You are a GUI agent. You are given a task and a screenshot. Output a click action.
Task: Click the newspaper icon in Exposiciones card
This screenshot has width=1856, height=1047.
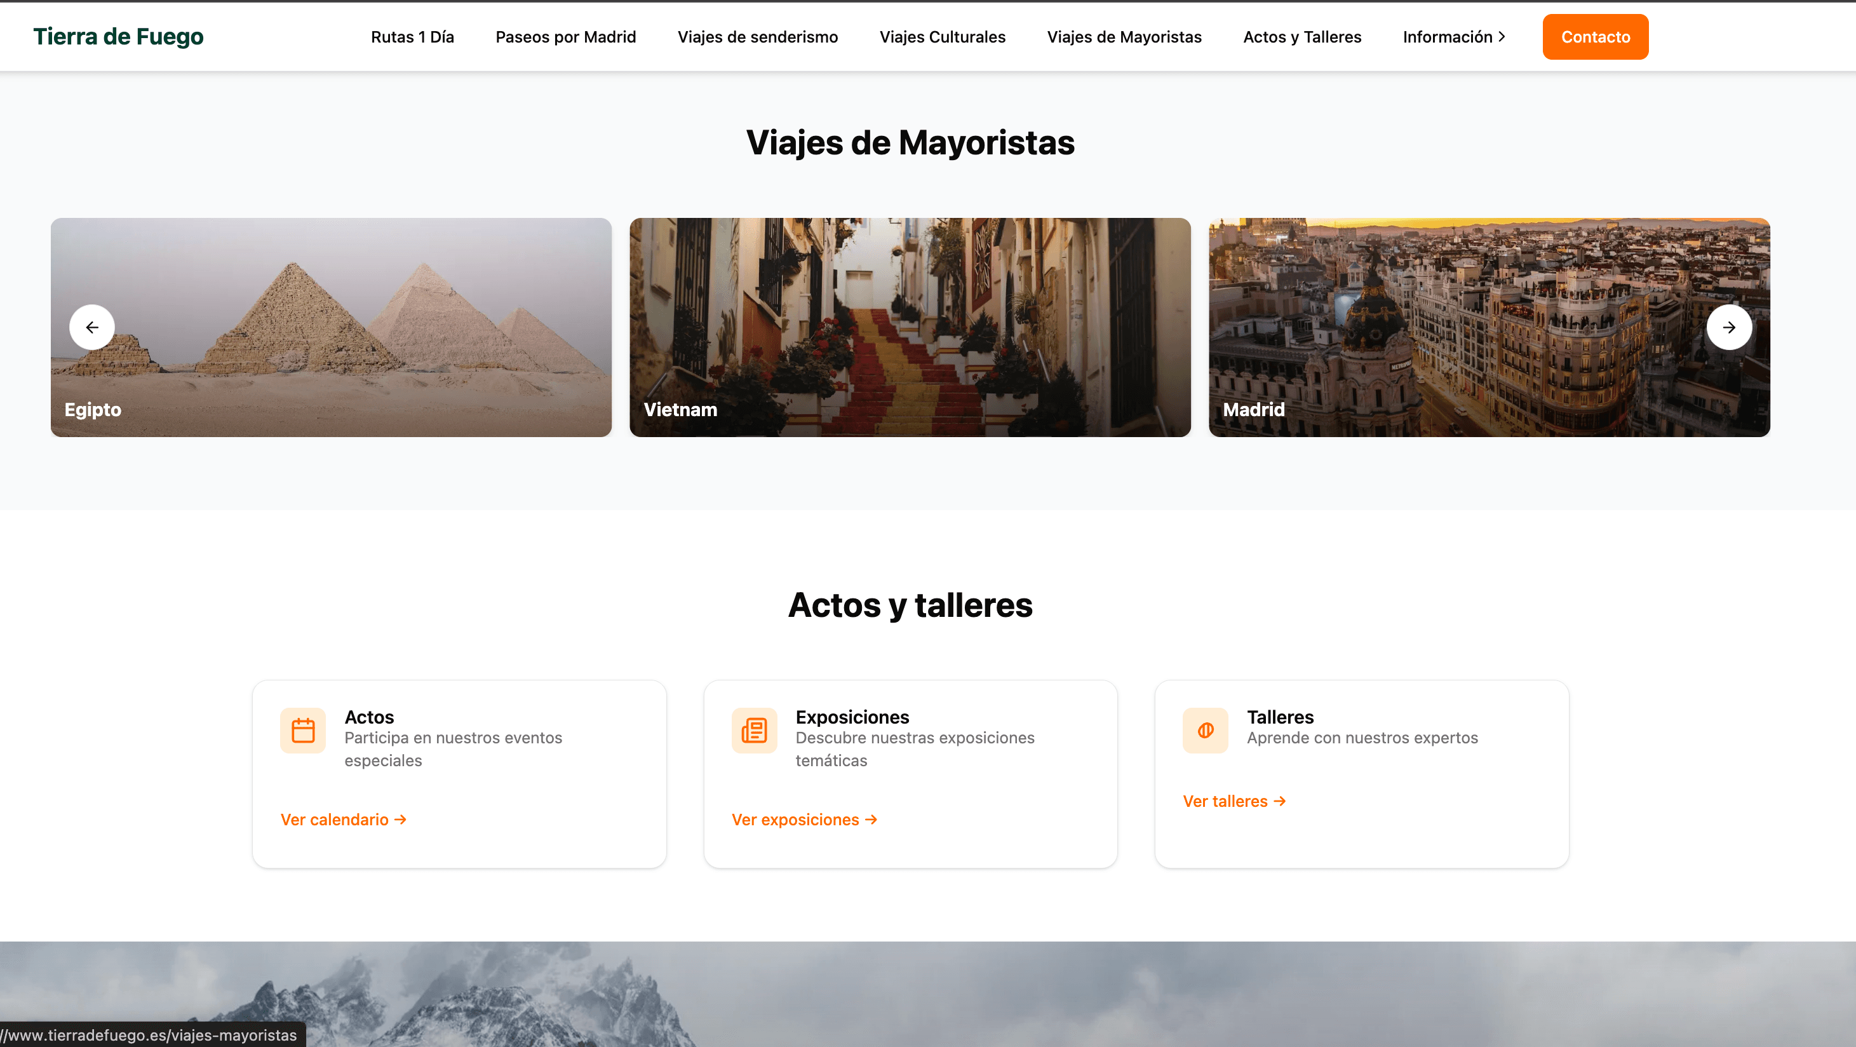point(753,730)
